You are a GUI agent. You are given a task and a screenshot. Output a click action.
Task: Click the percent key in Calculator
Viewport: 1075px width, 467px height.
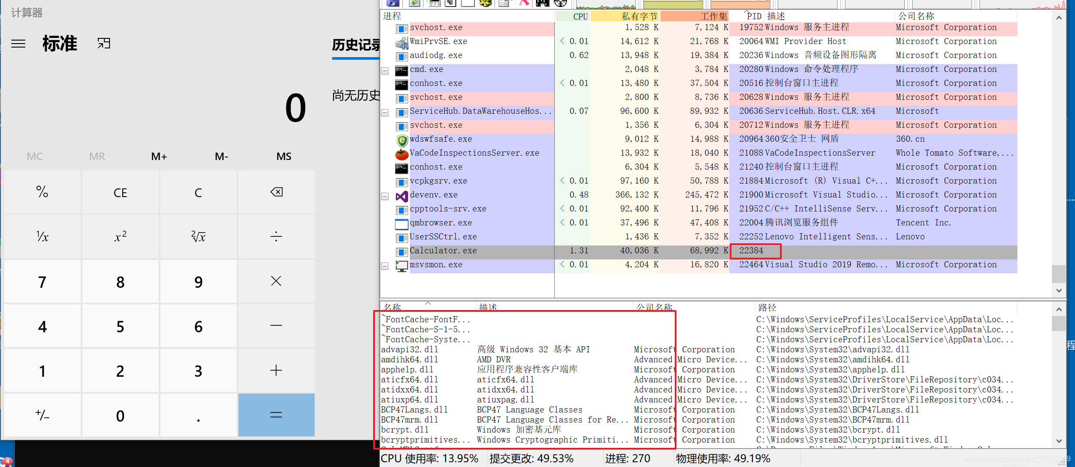click(42, 192)
